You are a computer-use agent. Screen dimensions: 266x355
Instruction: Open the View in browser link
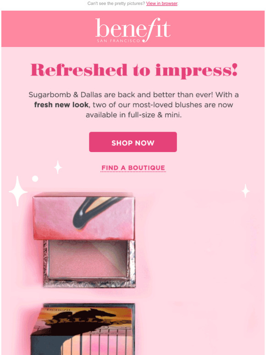click(161, 3)
